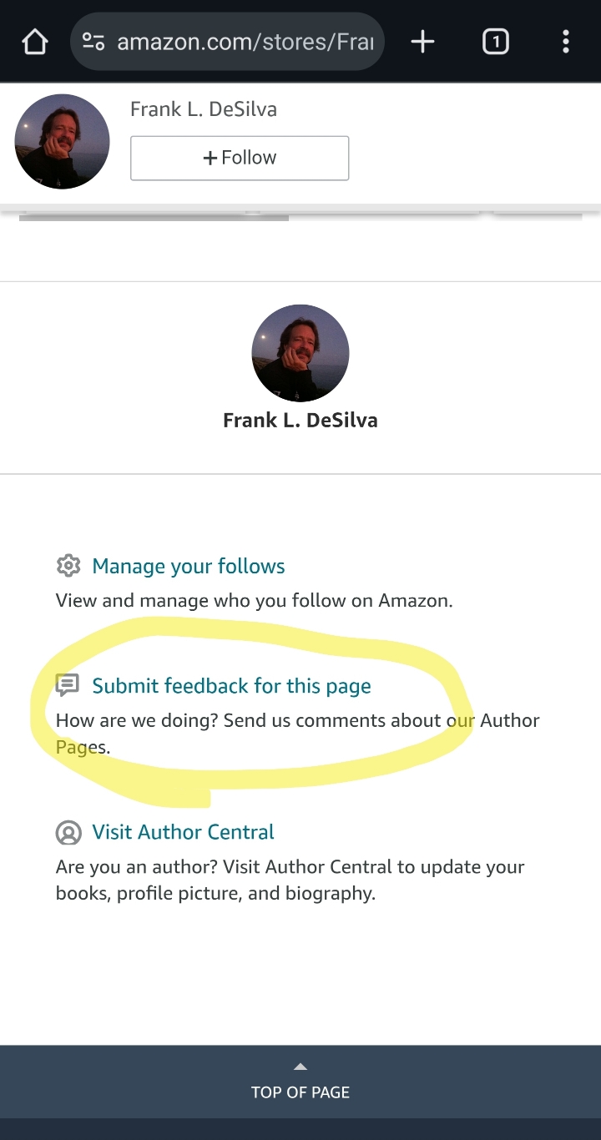This screenshot has width=601, height=1140.
Task: Open the Manage your follows link
Action: 189,566
